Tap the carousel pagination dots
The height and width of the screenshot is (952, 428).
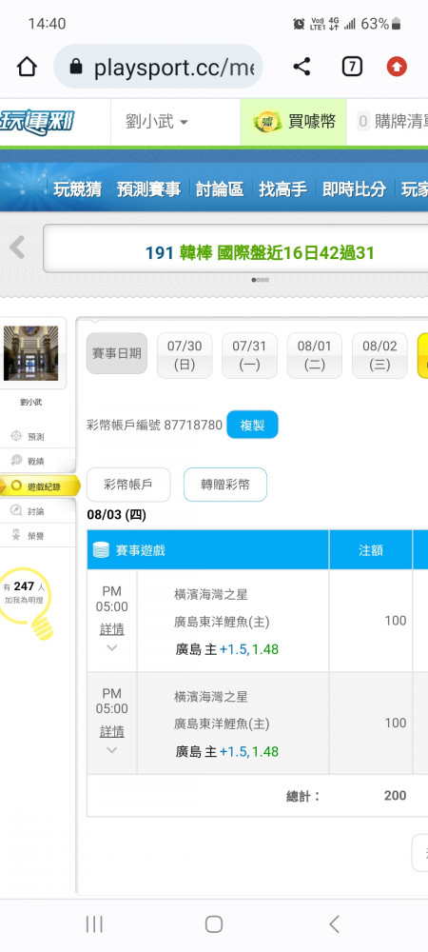260,280
